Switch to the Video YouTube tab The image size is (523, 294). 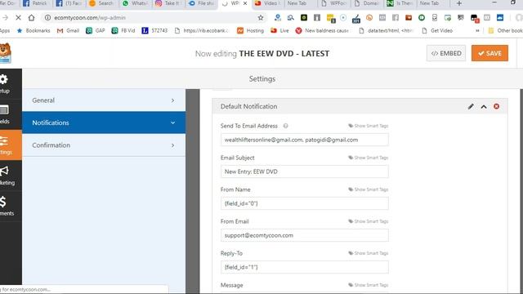pyautogui.click(x=267, y=3)
